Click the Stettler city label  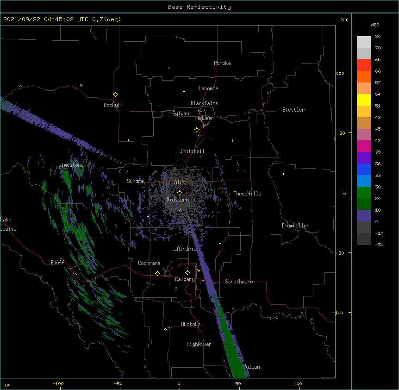pyautogui.click(x=293, y=110)
